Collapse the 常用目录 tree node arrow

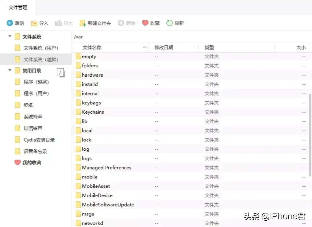(x=10, y=70)
